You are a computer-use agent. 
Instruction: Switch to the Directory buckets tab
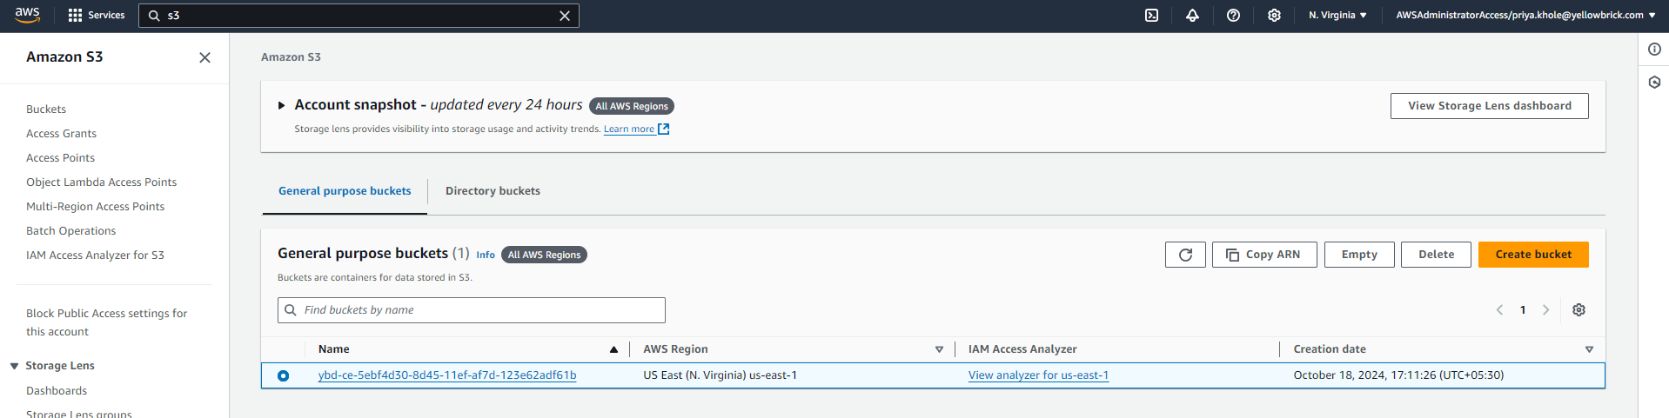click(x=493, y=191)
